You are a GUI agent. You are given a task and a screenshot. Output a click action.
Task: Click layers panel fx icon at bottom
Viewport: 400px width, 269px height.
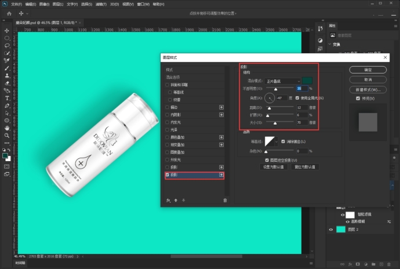point(350,264)
